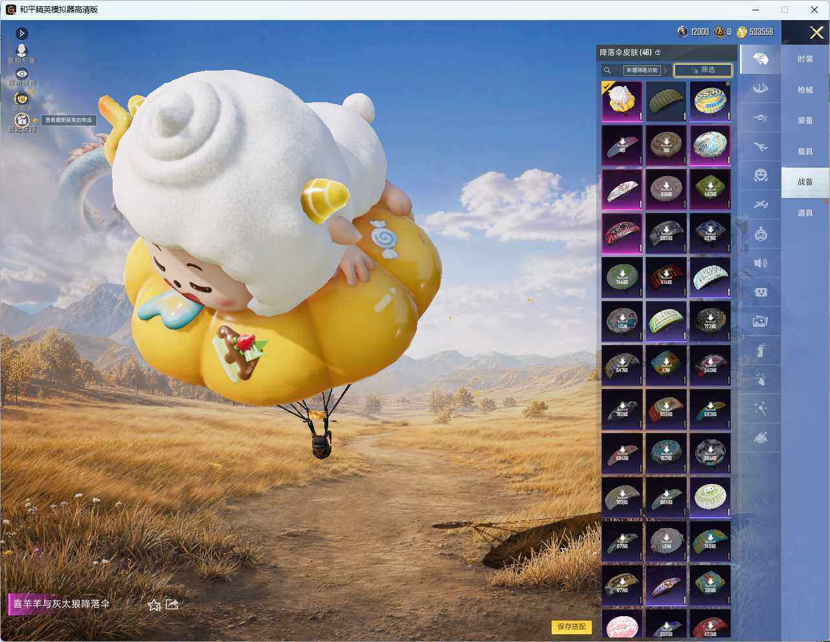Click the emulator logo in title bar
The width and height of the screenshot is (830, 642).
pos(10,10)
